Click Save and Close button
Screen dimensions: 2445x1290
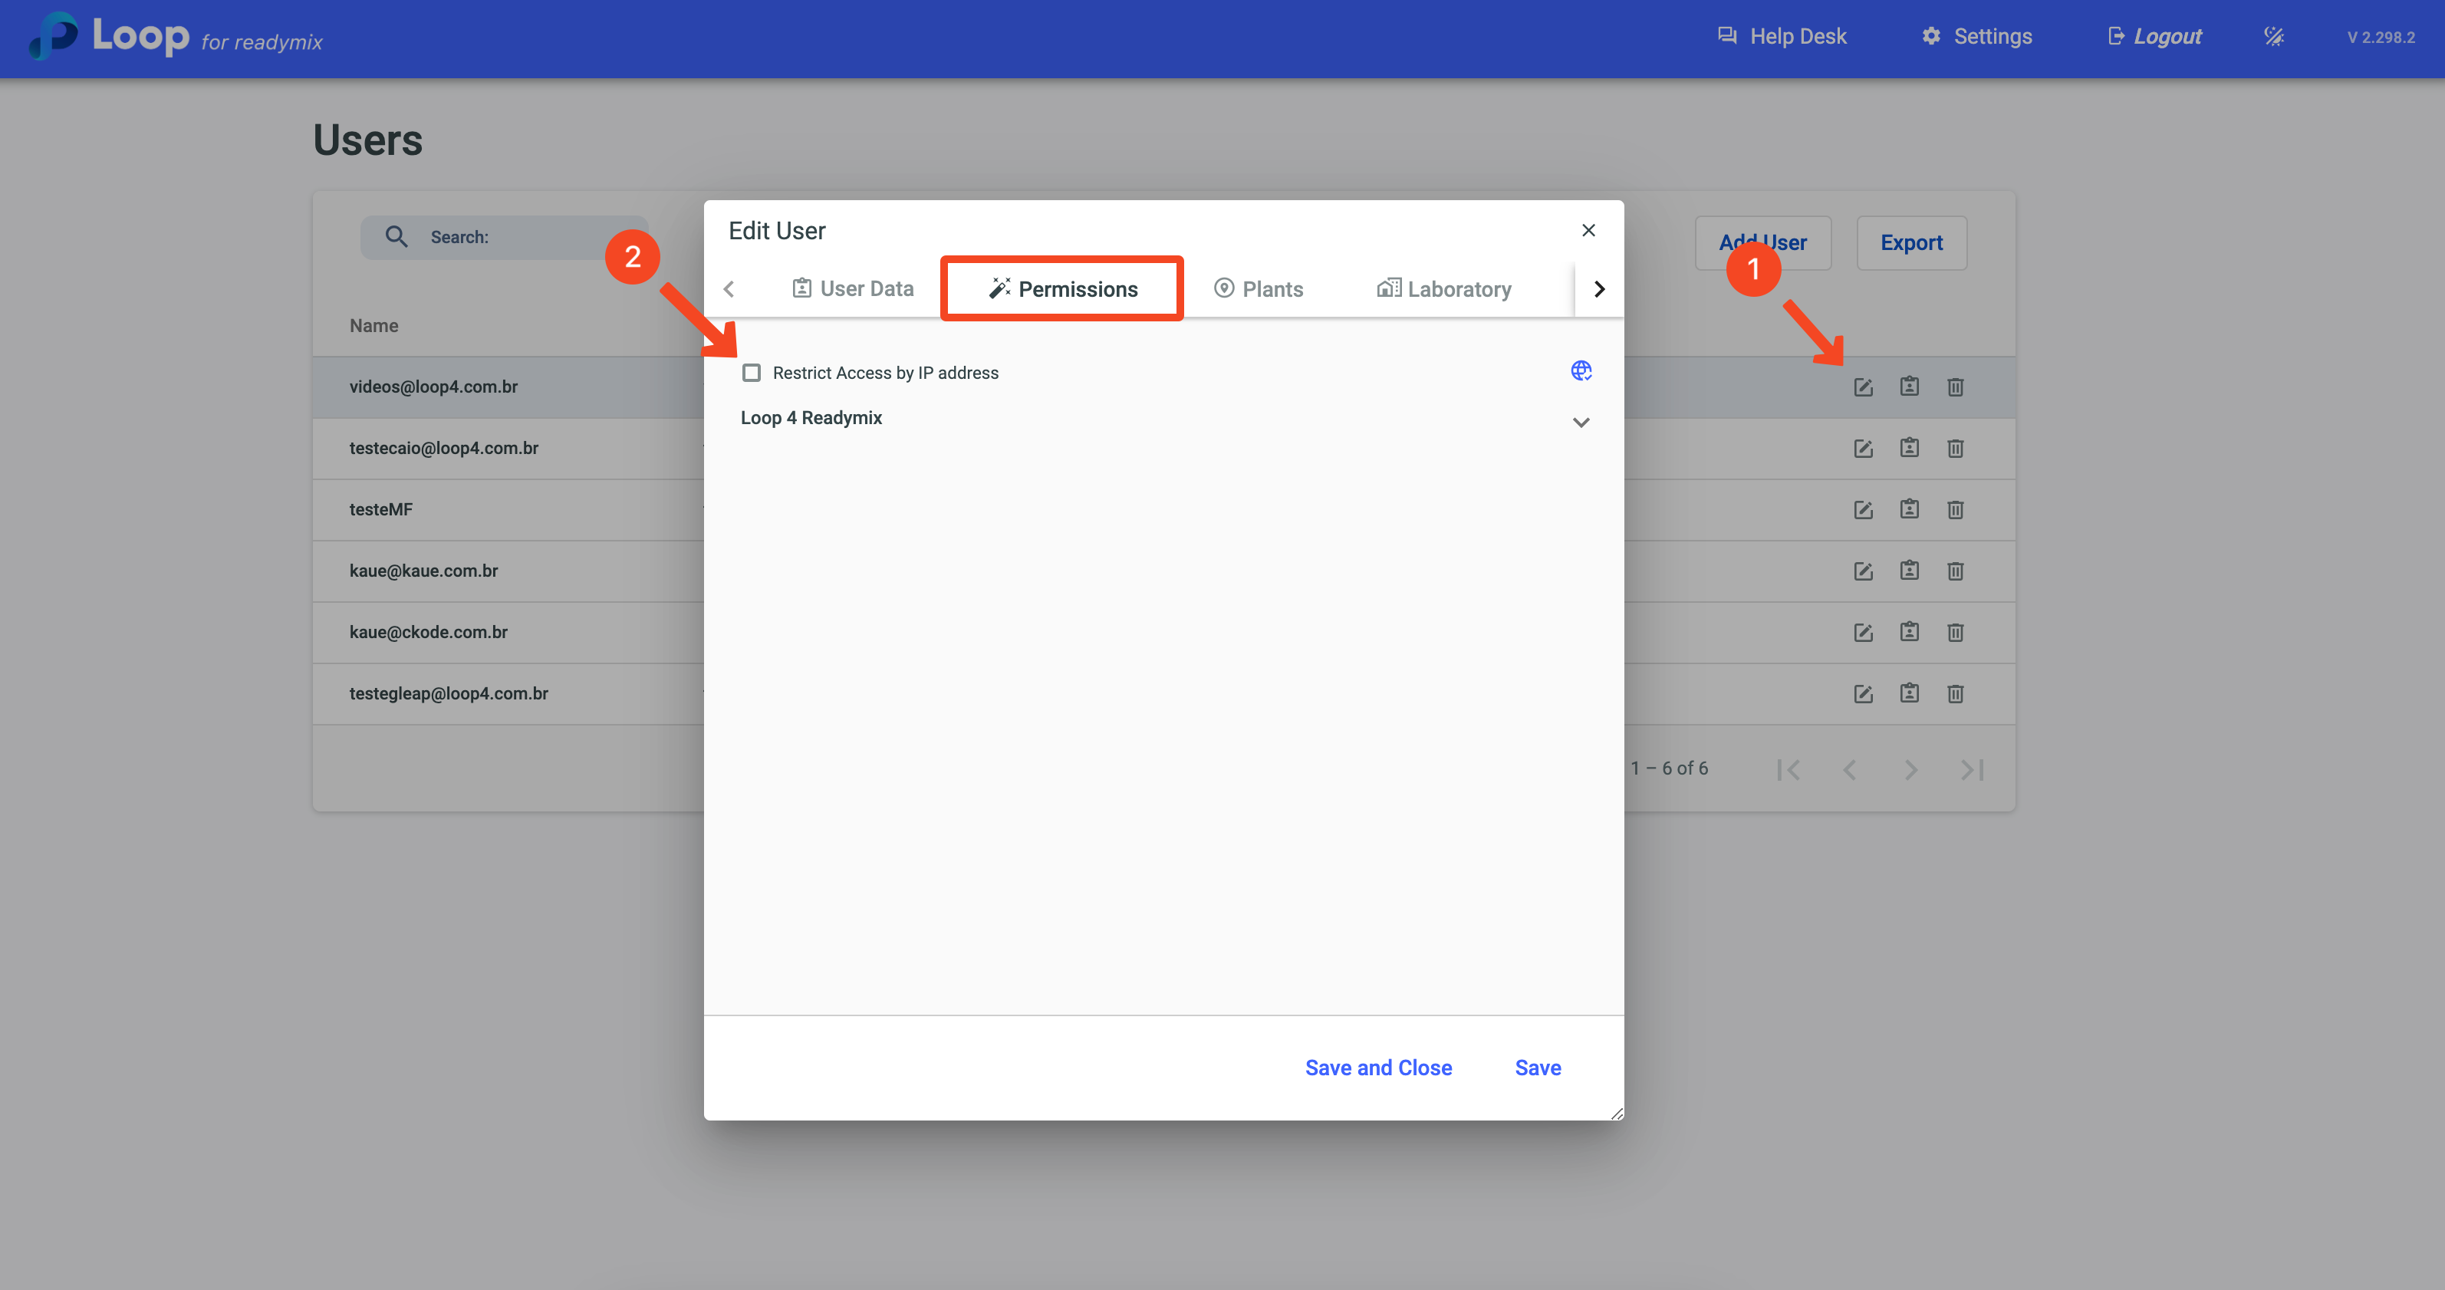(x=1377, y=1068)
